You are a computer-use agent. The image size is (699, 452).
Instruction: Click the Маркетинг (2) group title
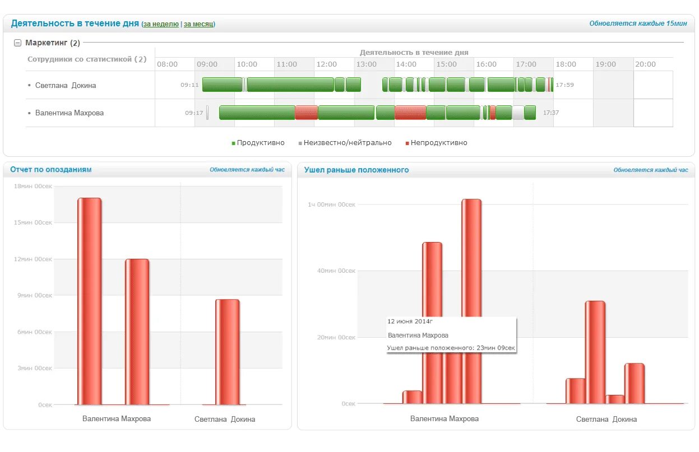tap(53, 43)
